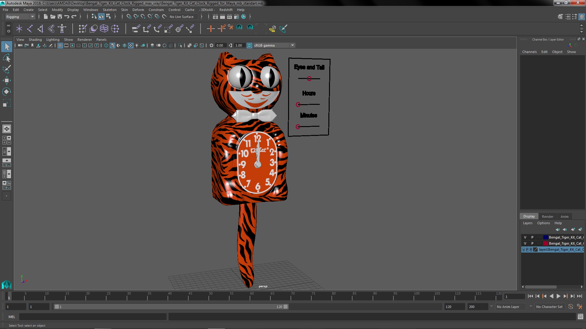Click the Four View layout icon
This screenshot has width=586, height=329.
[x=7, y=140]
